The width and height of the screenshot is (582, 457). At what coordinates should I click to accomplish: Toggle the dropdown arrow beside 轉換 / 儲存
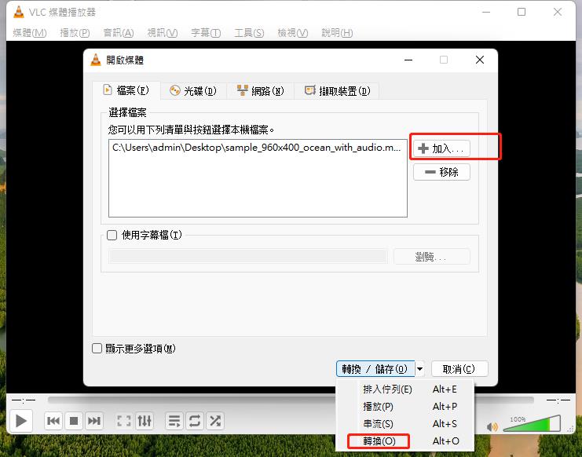pyautogui.click(x=419, y=369)
